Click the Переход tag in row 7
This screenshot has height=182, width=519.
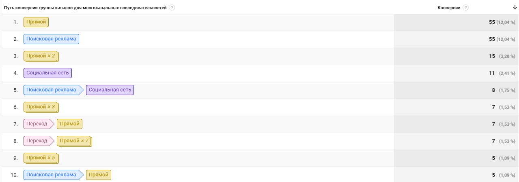(x=39, y=124)
